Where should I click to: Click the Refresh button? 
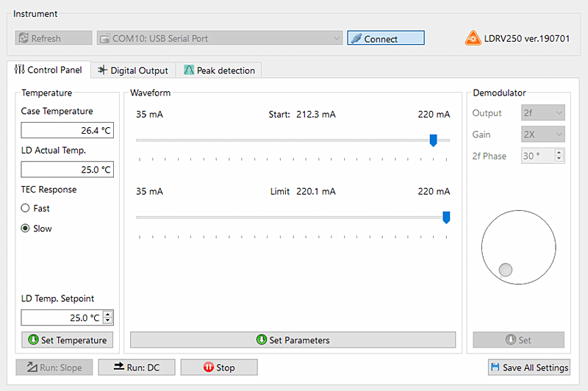coord(54,38)
